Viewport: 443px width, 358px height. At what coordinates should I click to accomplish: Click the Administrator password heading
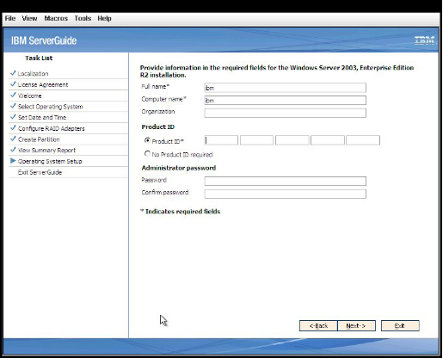pos(179,168)
